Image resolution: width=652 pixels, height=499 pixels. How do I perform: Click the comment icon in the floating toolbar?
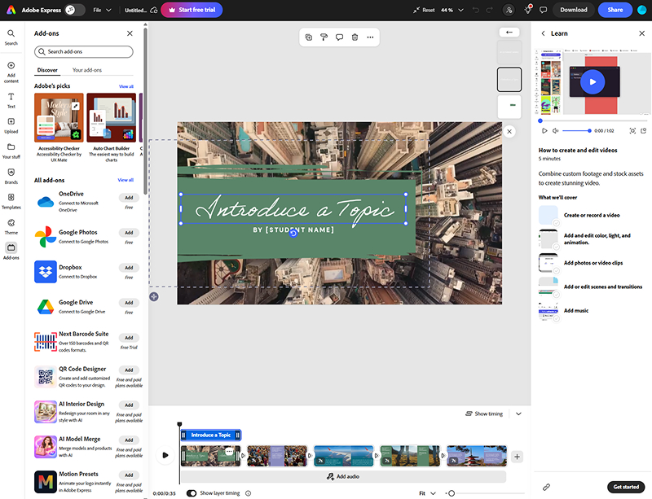tap(339, 37)
